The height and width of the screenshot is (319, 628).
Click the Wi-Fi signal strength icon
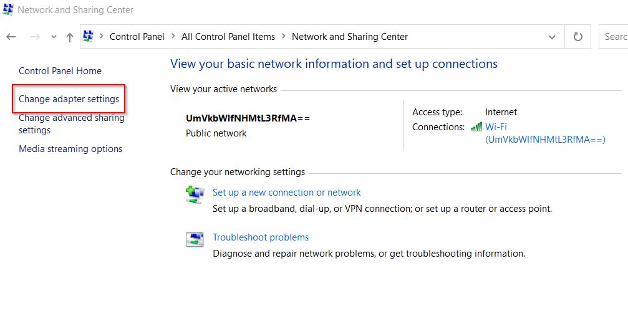click(x=476, y=127)
